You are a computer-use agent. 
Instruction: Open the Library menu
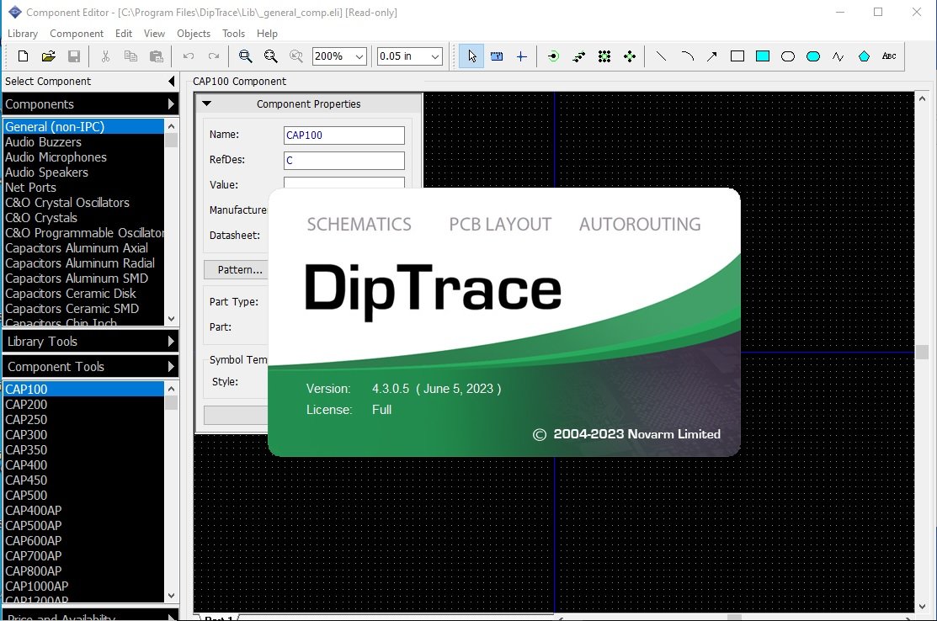point(22,34)
